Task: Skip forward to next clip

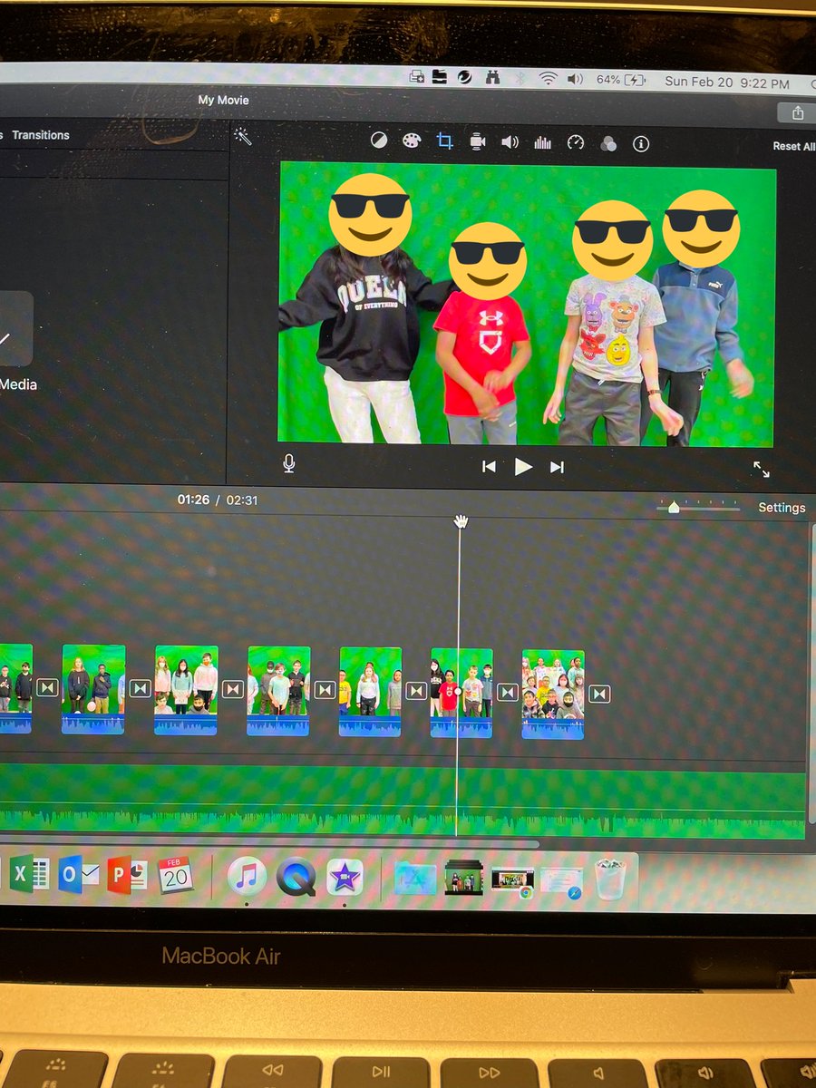Action: click(557, 467)
